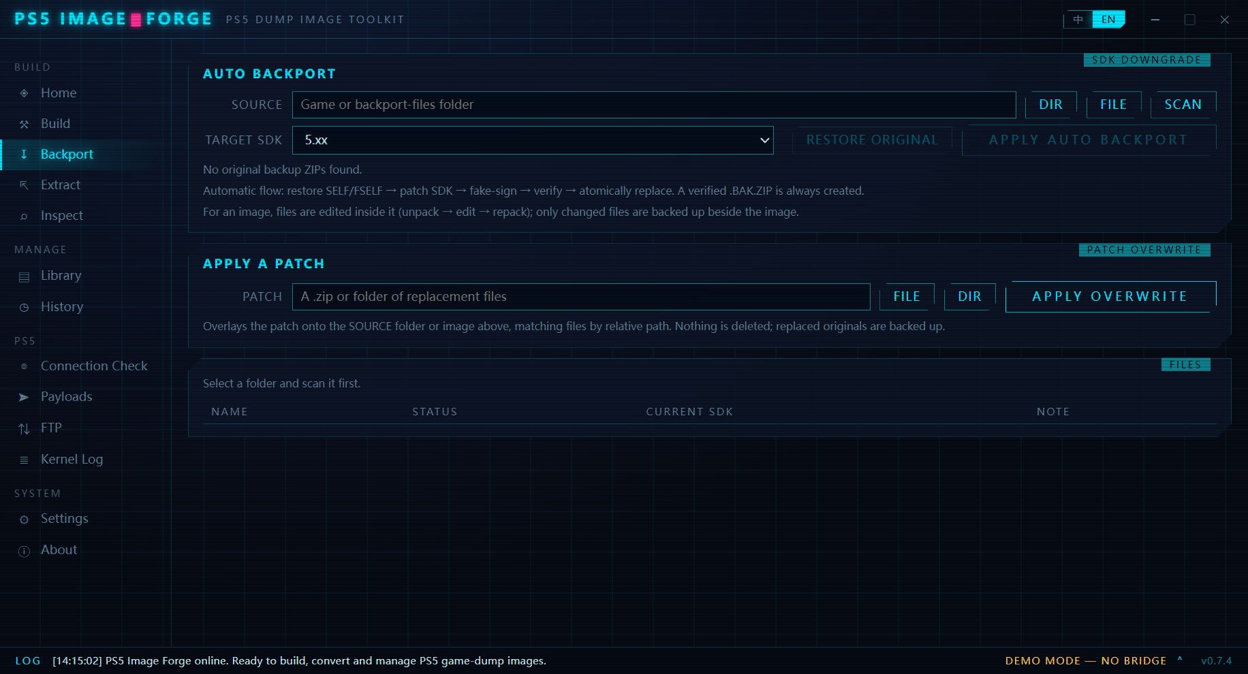Click the NOTE column header
The image size is (1248, 674).
[x=1053, y=412]
